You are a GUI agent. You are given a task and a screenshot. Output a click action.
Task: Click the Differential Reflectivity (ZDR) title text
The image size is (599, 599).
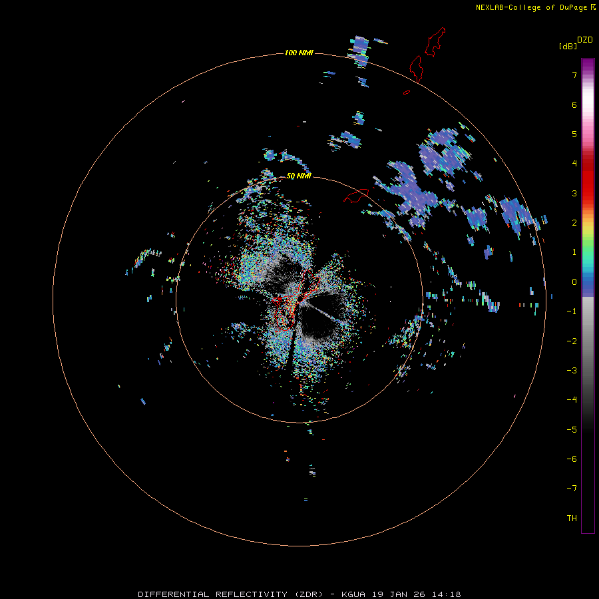230,594
